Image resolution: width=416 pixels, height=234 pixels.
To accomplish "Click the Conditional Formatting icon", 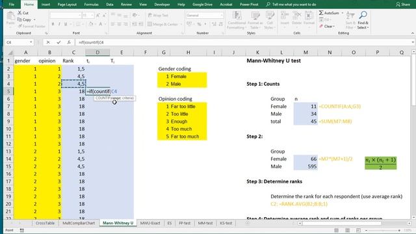I will (237, 16).
